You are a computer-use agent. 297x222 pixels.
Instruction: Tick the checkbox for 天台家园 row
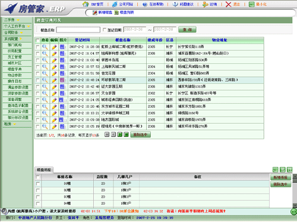37,93
